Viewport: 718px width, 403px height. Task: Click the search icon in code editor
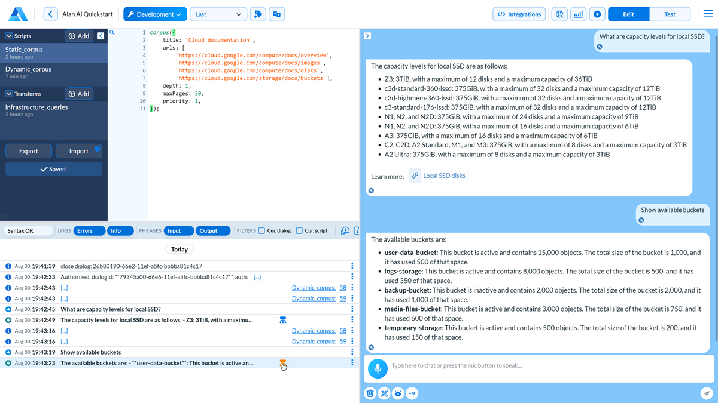point(112,33)
